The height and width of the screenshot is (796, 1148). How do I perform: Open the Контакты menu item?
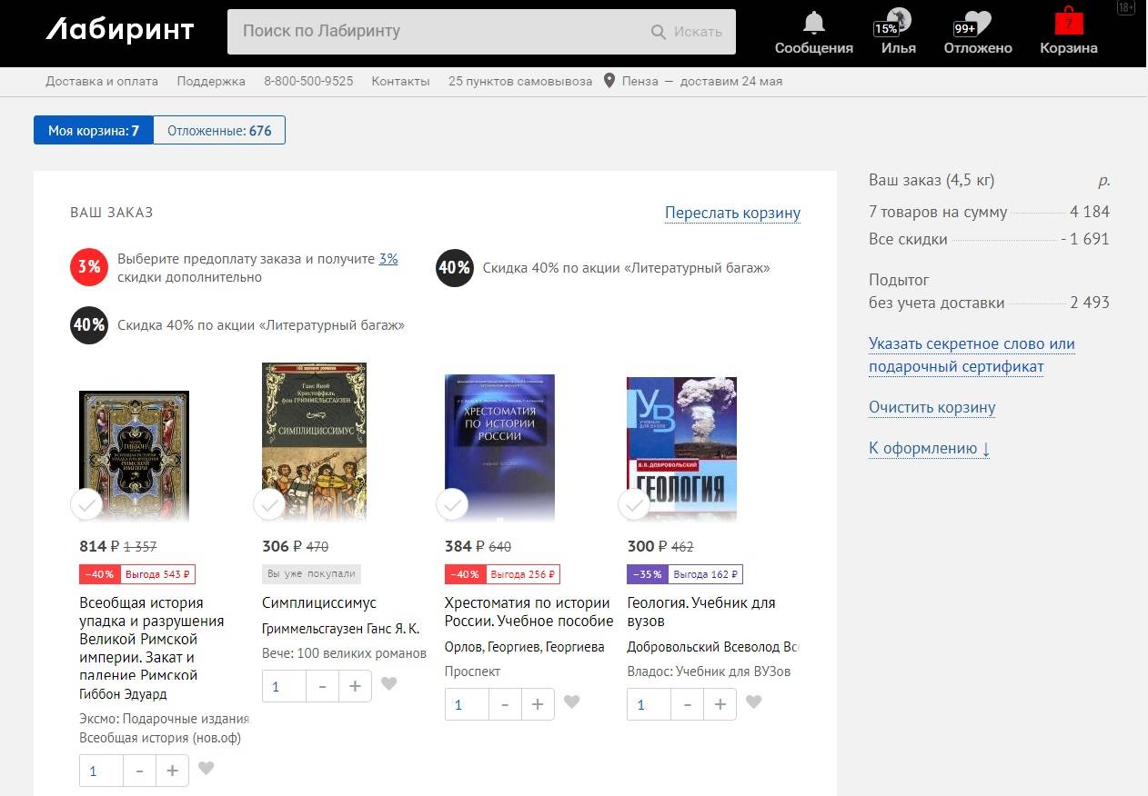(400, 81)
